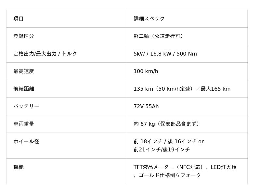
Task: Click the 72V 55Ah battery value
Action: pos(146,106)
